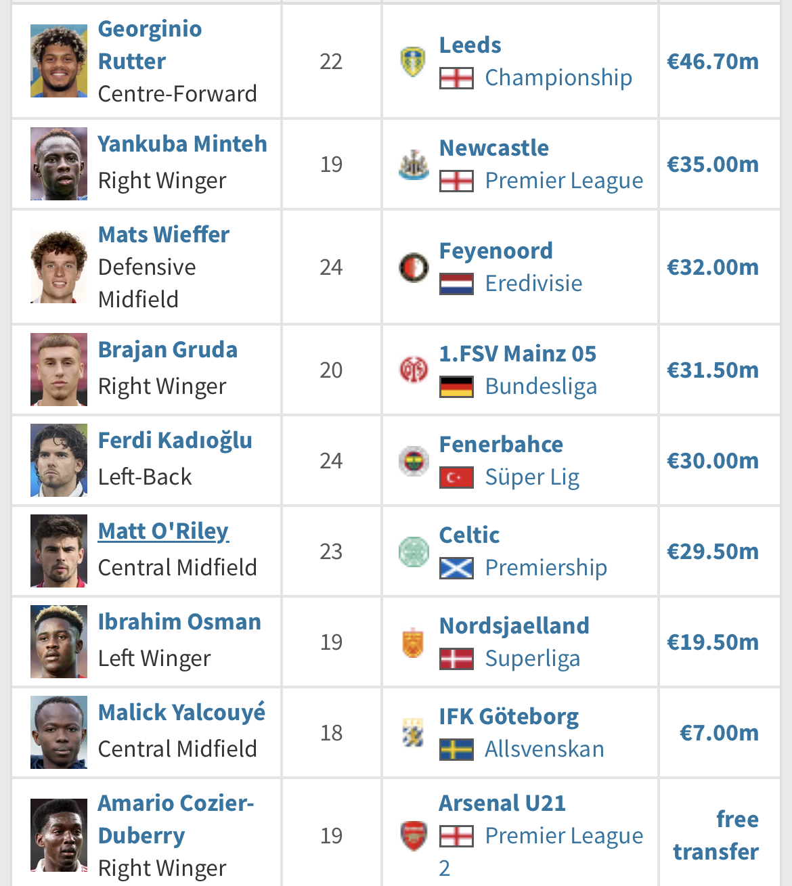Click the Netherlands flag next to Eredivisie

click(x=456, y=284)
